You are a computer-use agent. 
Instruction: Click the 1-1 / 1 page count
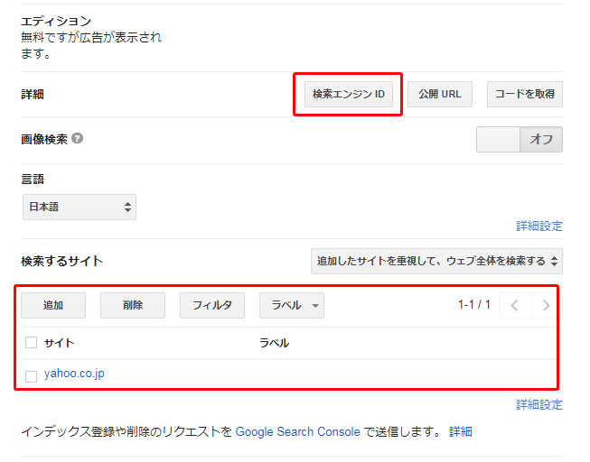pyautogui.click(x=474, y=304)
